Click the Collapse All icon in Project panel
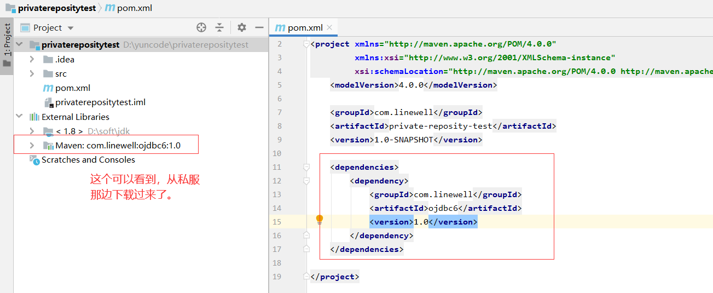This screenshot has height=293, width=713. (219, 27)
